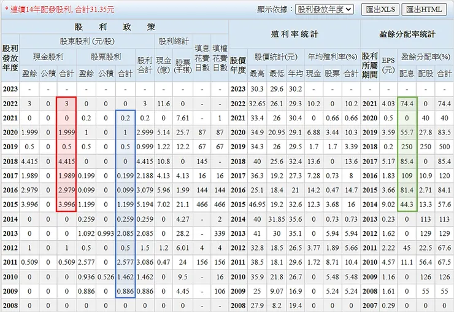
Task: Select the 8.71 stock yield cell
Action: tap(332, 262)
